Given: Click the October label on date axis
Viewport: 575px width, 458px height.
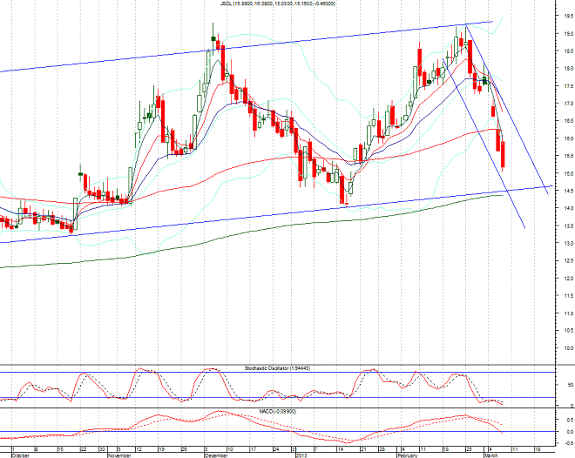Looking at the screenshot, I should click(10, 455).
